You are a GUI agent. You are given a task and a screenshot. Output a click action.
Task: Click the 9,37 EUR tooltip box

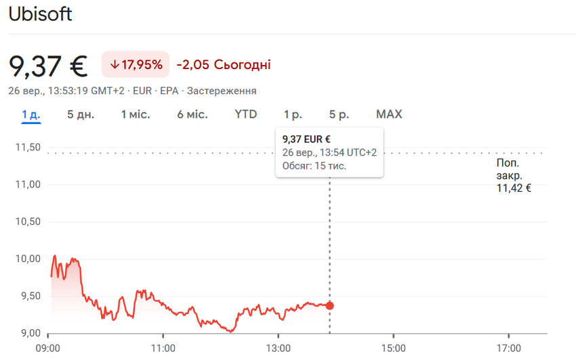pyautogui.click(x=329, y=152)
